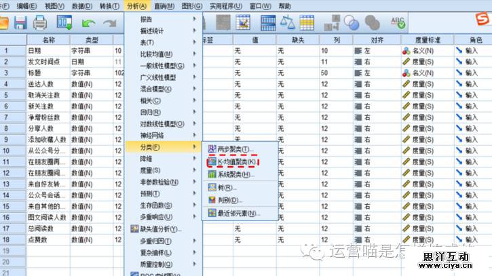Click the 名义(N) measure cell in row 1
This screenshot has height=276, width=492.
pos(428,51)
